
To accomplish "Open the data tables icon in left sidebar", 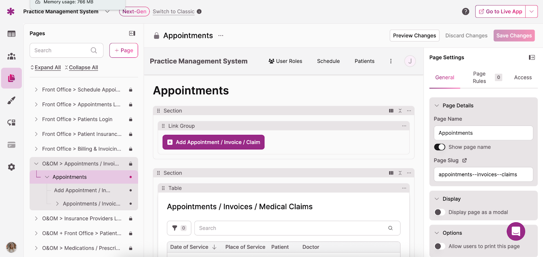I will pyautogui.click(x=12, y=34).
